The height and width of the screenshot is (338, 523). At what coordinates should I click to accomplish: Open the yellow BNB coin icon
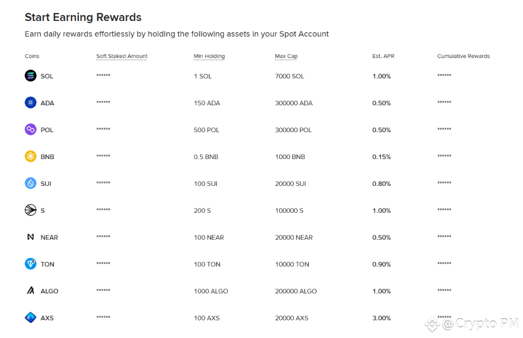pyautogui.click(x=31, y=156)
